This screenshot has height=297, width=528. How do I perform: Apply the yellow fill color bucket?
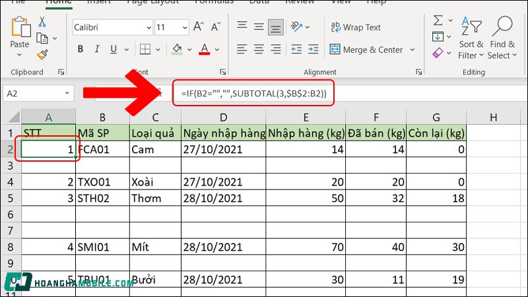point(177,49)
